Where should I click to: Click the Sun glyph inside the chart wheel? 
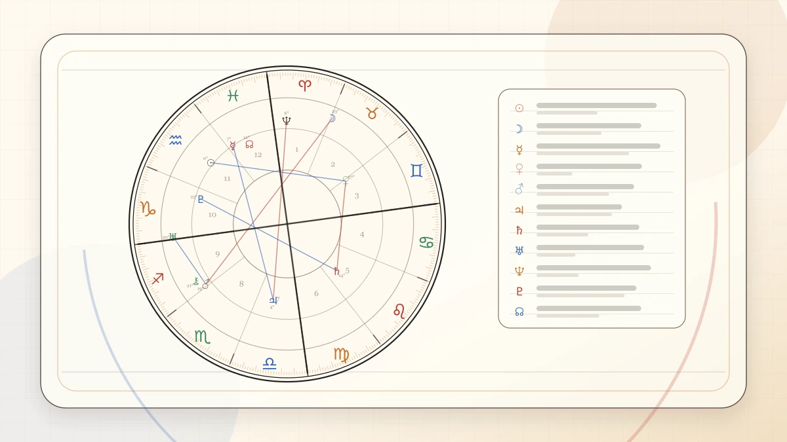click(x=211, y=162)
